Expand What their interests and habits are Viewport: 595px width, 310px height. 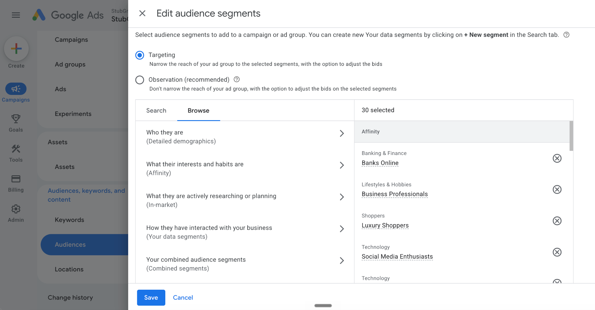245,169
